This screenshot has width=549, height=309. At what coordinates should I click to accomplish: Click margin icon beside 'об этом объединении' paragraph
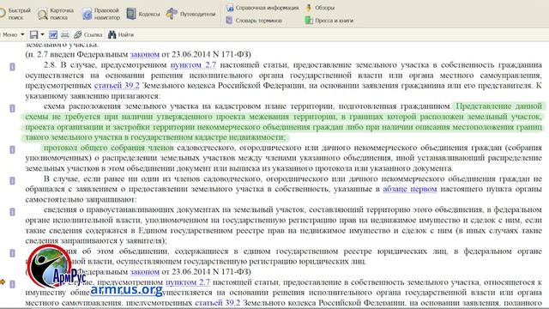(12, 253)
